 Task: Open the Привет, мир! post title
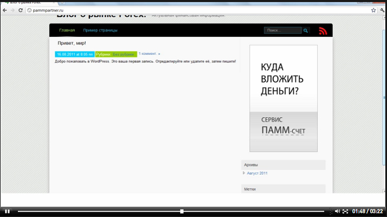(x=72, y=43)
